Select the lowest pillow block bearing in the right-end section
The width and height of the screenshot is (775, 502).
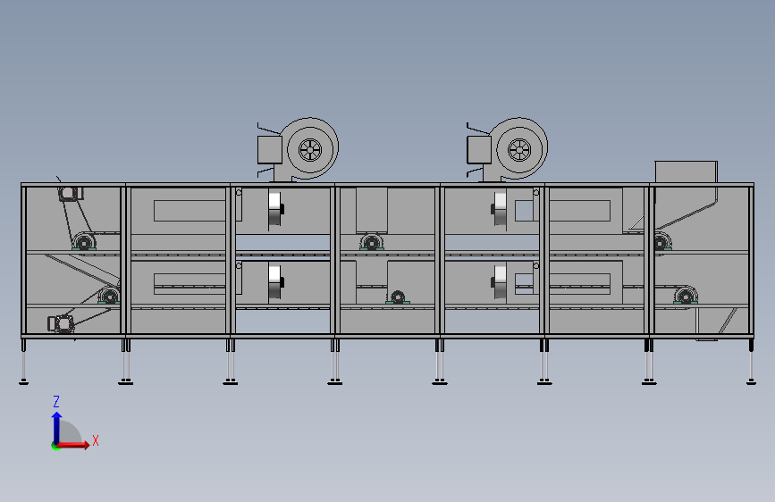pos(686,297)
